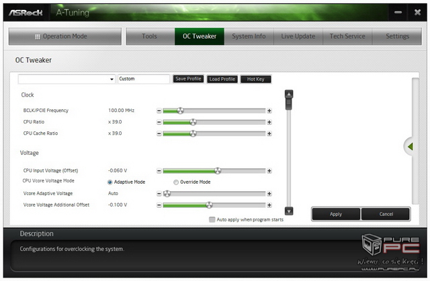Decrease CPU Input Voltage offset minus button
Viewport: 430px width, 281px height.
point(159,171)
